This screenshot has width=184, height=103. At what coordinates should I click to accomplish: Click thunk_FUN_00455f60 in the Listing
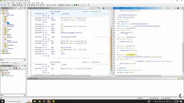(68, 37)
